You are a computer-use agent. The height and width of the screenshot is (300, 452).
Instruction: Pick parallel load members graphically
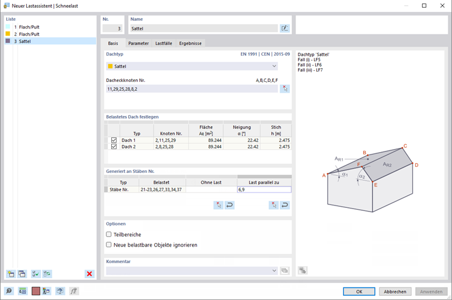(x=274, y=205)
